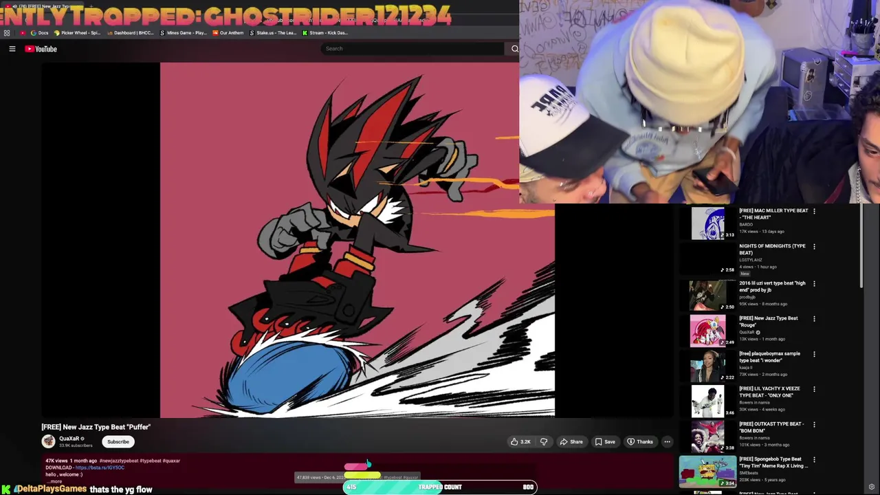Open the QuaXaR channel name link

pos(69,439)
